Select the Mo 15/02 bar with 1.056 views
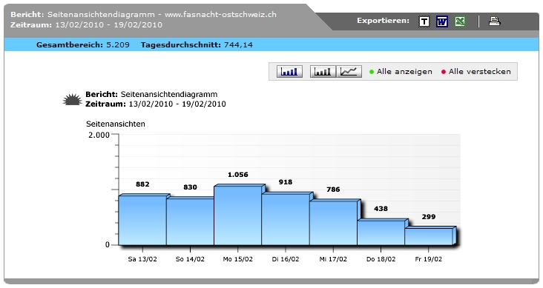Viewport: 543px width, 288px height. [238, 215]
